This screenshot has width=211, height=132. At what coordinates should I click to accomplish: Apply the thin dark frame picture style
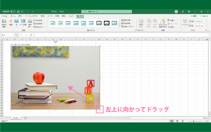click(x=99, y=23)
